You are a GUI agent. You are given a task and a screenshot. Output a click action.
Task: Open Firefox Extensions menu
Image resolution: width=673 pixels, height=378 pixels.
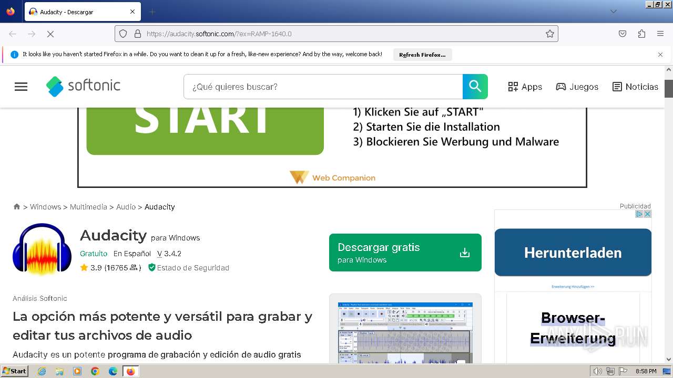641,34
